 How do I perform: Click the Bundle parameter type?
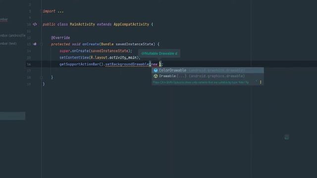107,44
